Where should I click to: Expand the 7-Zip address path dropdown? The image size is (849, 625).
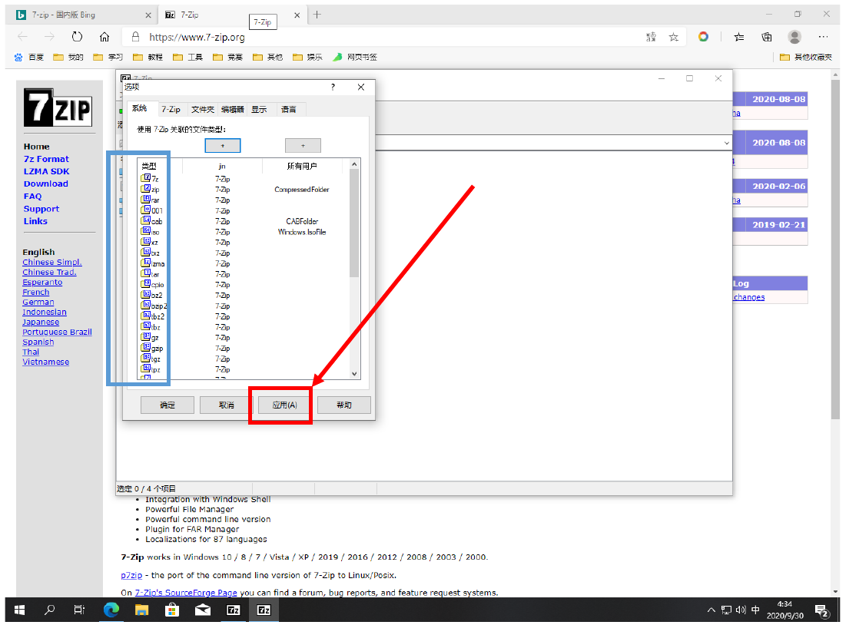(x=726, y=143)
